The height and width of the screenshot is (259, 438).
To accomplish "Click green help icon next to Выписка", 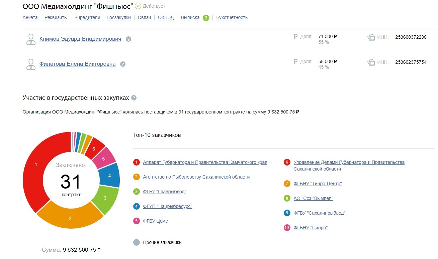I will point(206,18).
